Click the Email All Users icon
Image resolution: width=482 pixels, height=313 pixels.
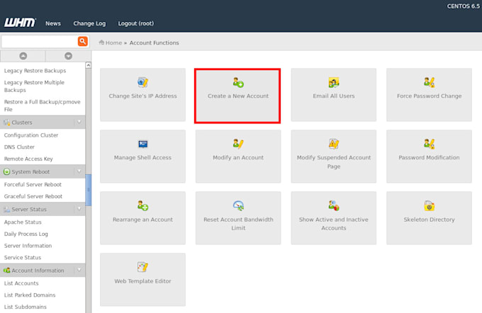tap(334, 82)
